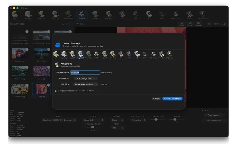Viewport: 237px width, 148px height.
Task: Expand the Save Image options arrow
Action: click(223, 115)
